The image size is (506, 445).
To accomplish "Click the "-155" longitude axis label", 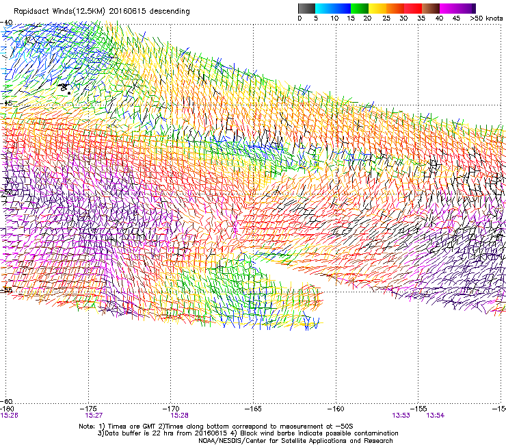I will [418, 409].
